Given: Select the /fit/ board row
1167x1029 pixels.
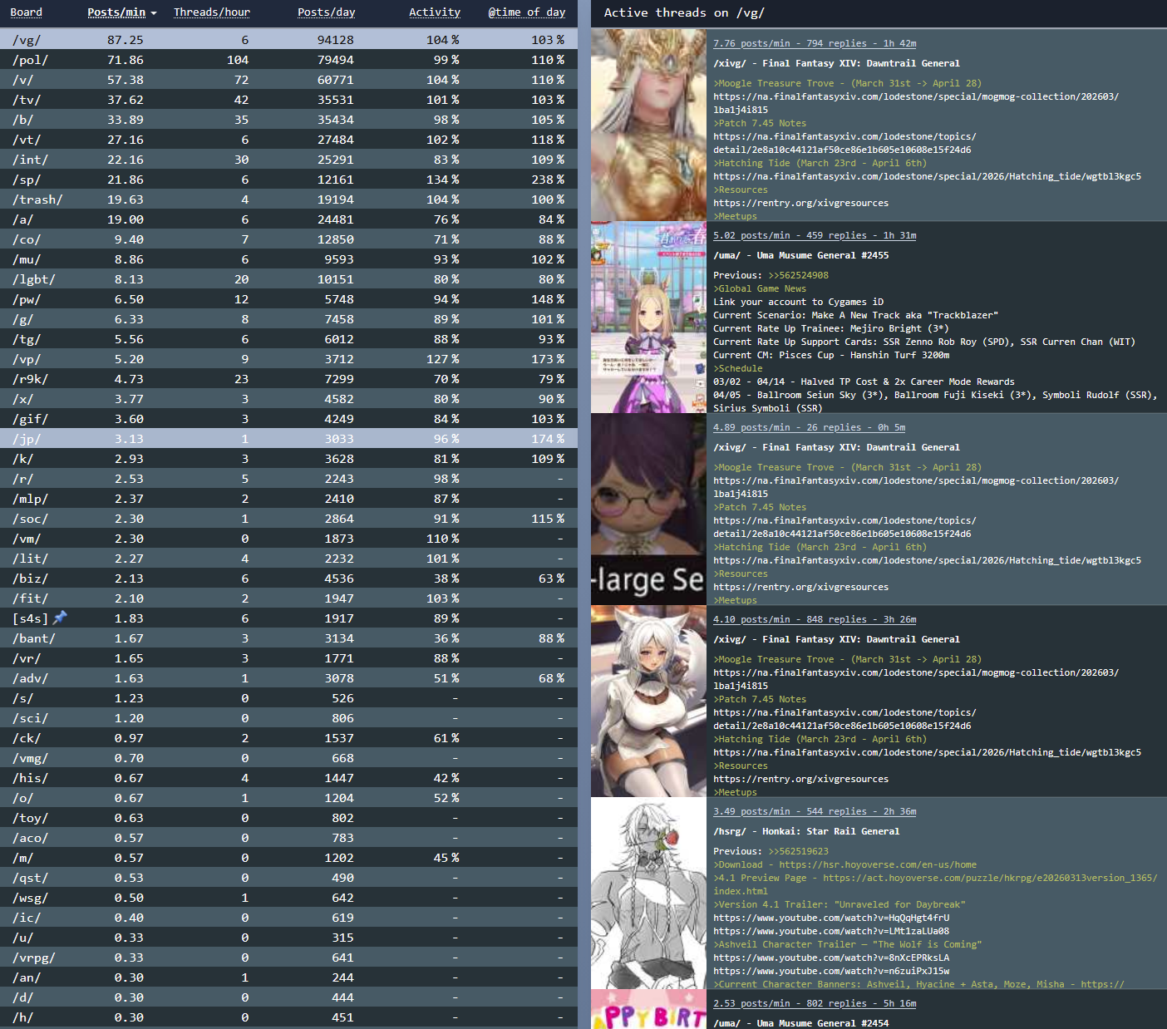Looking at the screenshot, I should [288, 598].
